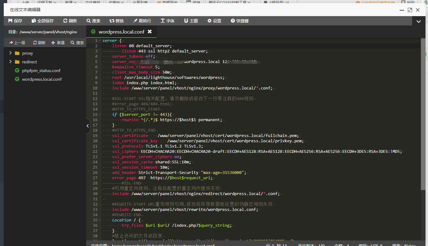This screenshot has width=428, height=246.
Task: Open the 字体 (Font) settings
Action: click(x=168, y=21)
